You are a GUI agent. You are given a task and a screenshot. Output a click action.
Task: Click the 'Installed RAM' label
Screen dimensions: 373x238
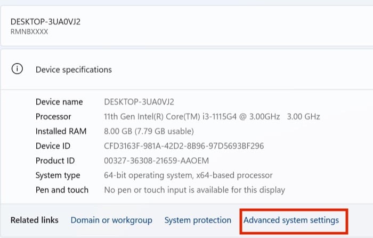pos(61,131)
